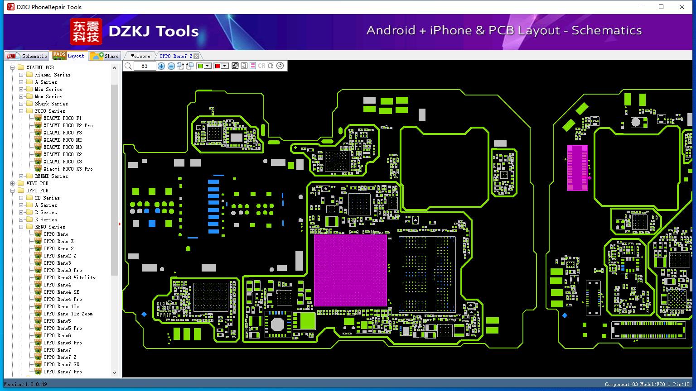This screenshot has width=696, height=391.
Task: Expand the Xiaomi Series folder
Action: coord(21,75)
